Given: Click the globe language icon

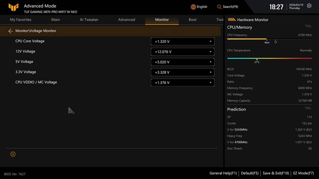Looking at the screenshot, I should [193, 7].
